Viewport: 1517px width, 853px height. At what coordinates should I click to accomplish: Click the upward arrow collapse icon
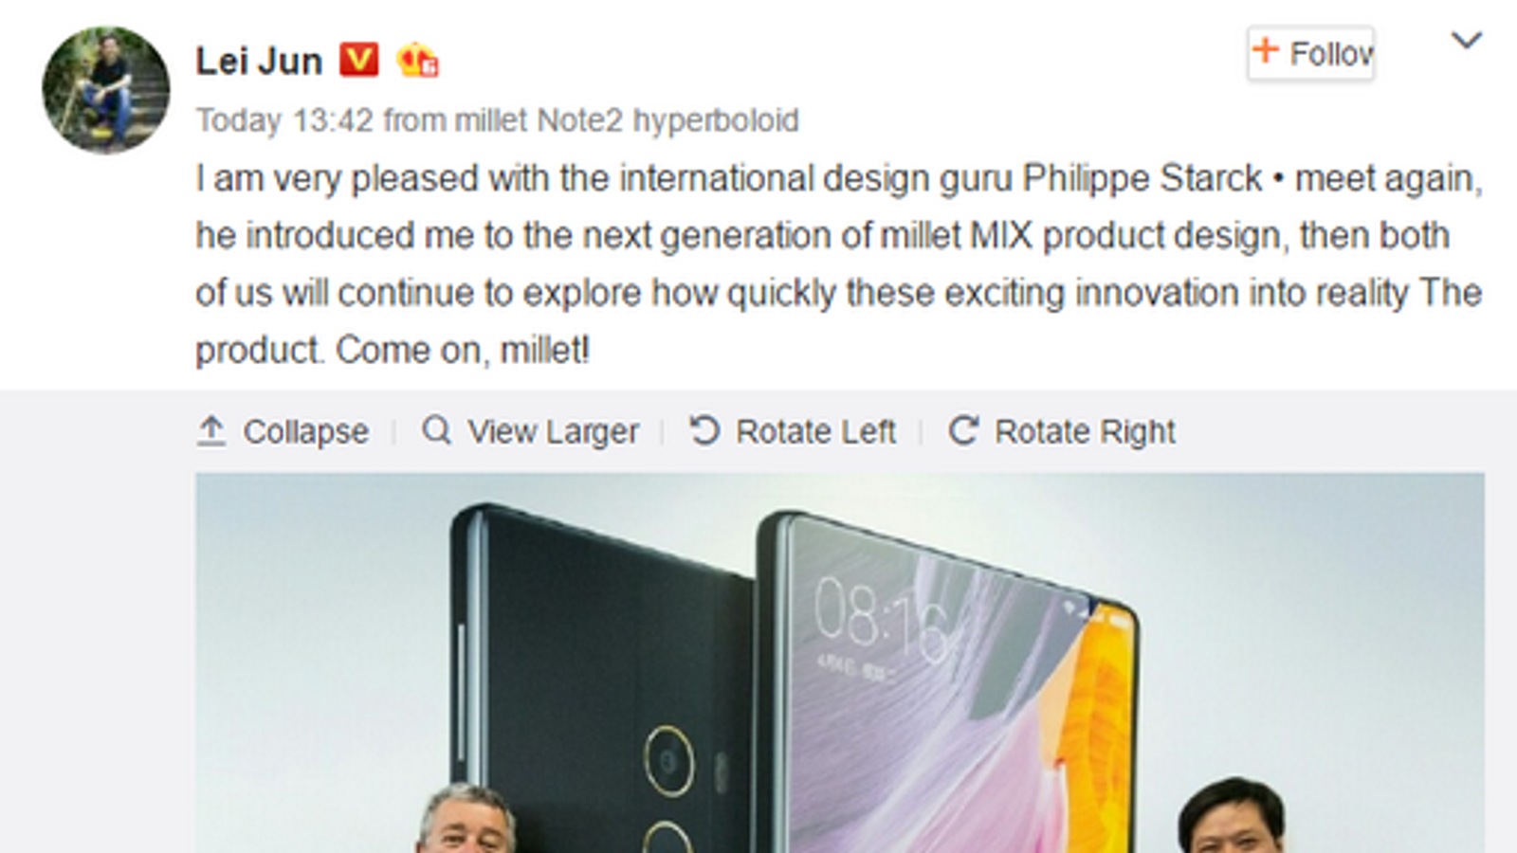click(x=211, y=430)
